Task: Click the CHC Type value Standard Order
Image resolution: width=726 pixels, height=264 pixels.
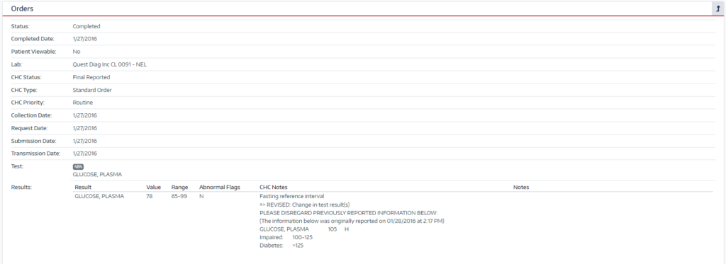Action: (x=92, y=90)
